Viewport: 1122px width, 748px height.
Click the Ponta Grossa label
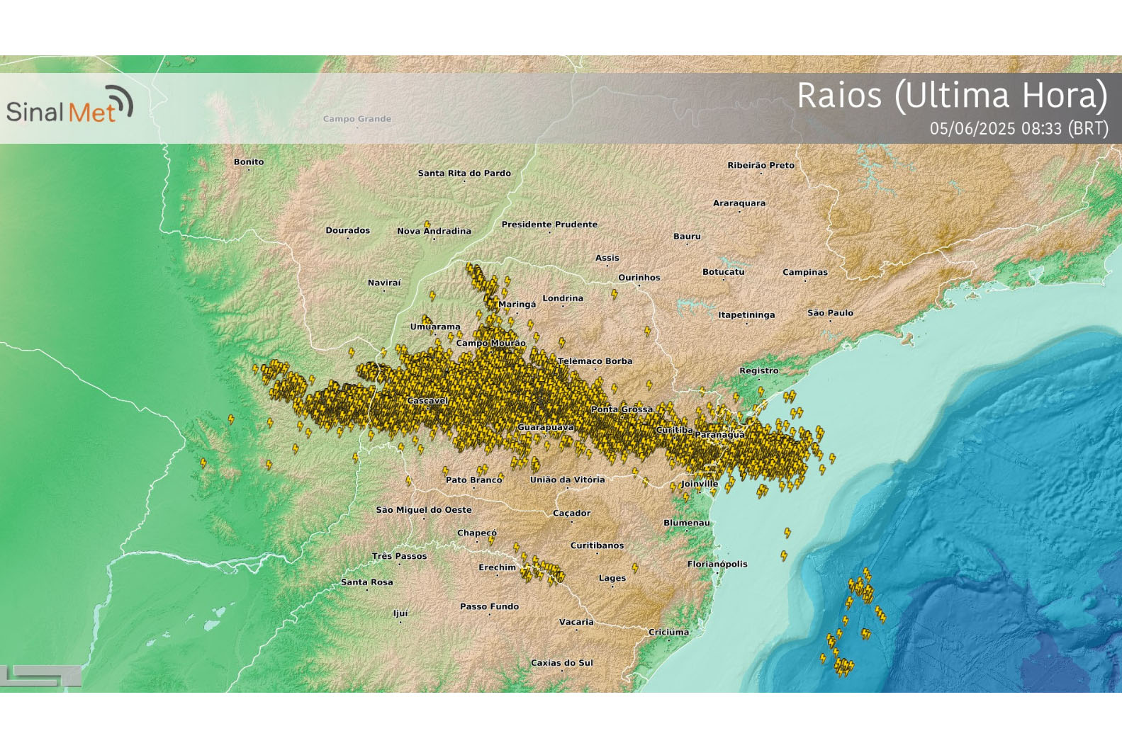622,409
